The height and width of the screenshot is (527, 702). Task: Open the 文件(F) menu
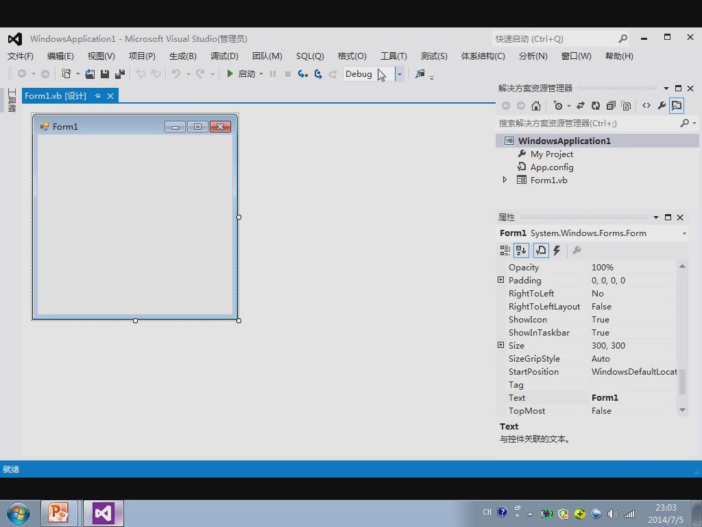21,56
